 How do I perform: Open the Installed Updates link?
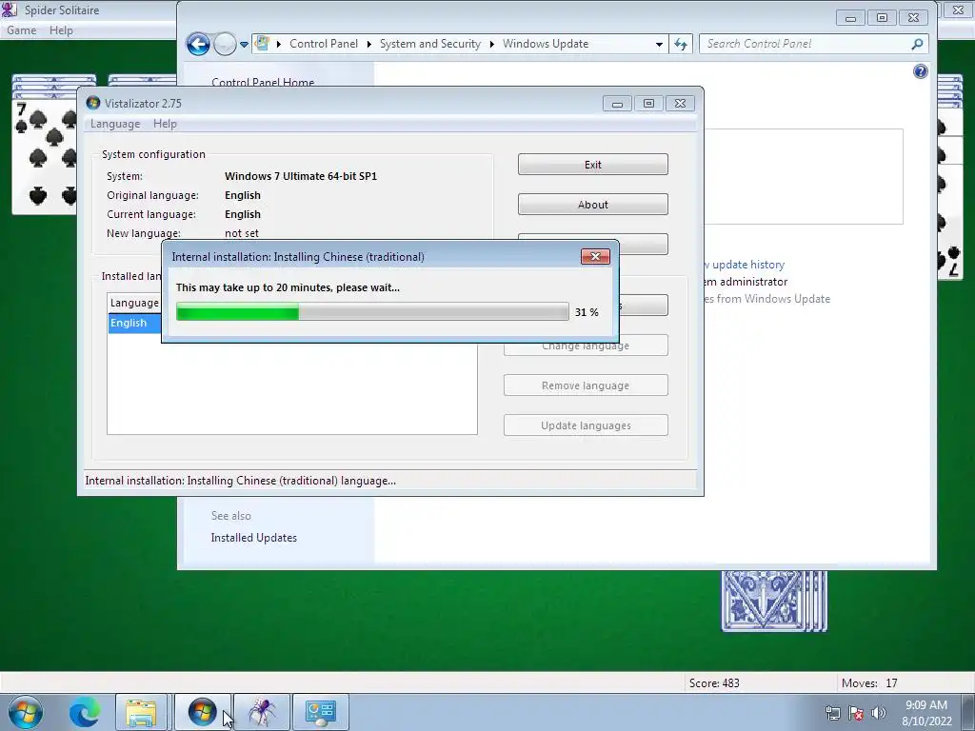tap(253, 538)
